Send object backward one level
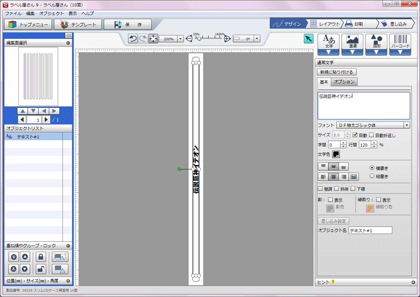Viewport: 420px width, 297px height. 25,269
